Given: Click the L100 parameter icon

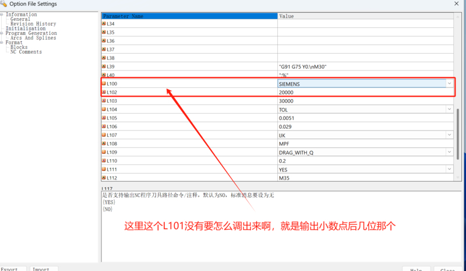Looking at the screenshot, I should [x=104, y=83].
